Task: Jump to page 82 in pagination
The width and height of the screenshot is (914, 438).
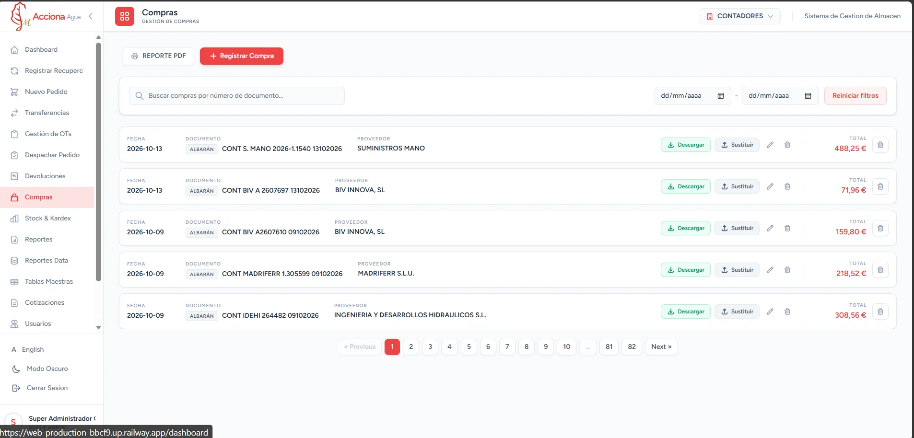Action: [632, 347]
